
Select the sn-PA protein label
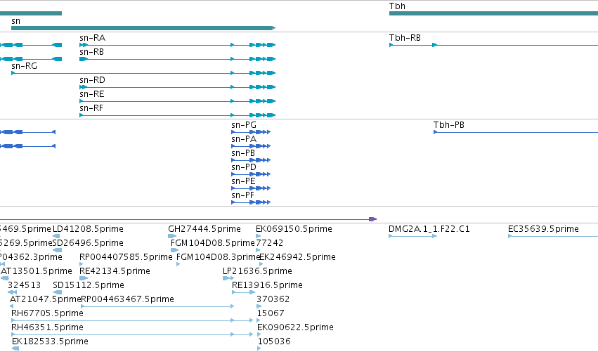[x=244, y=139]
